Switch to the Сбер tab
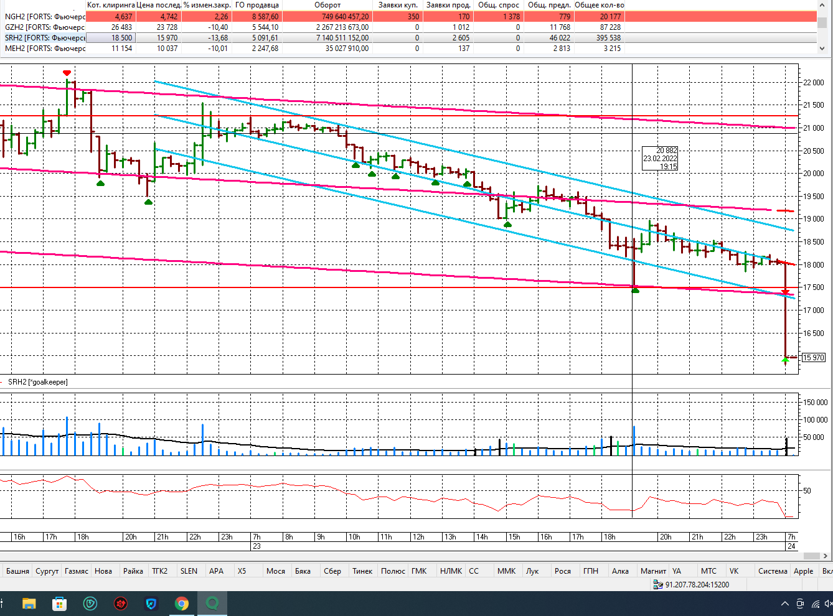Screen dimensions: 833x616 pyautogui.click(x=332, y=571)
